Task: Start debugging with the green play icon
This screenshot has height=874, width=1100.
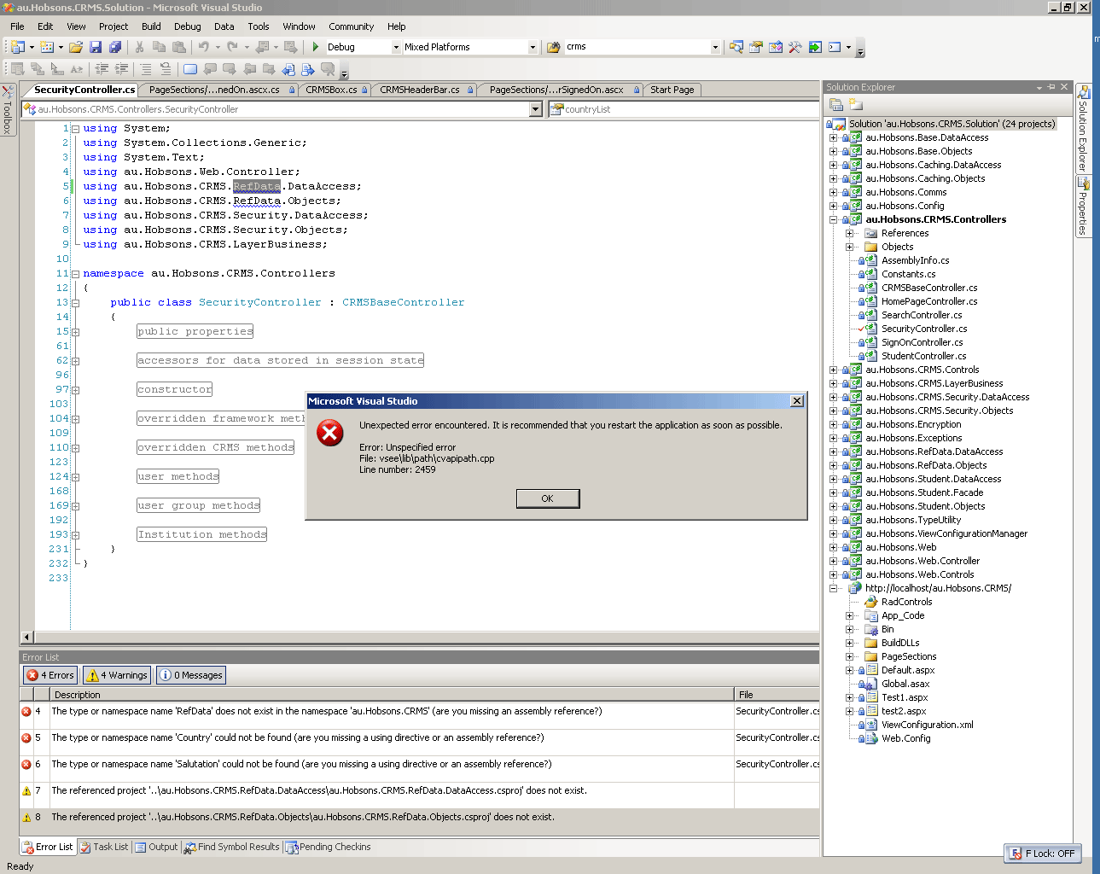Action: click(x=316, y=47)
